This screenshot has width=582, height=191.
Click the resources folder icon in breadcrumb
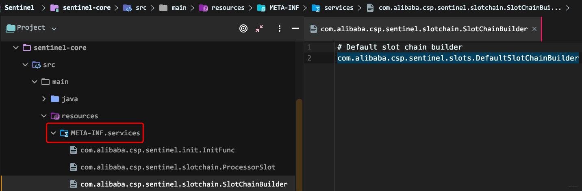(204, 7)
